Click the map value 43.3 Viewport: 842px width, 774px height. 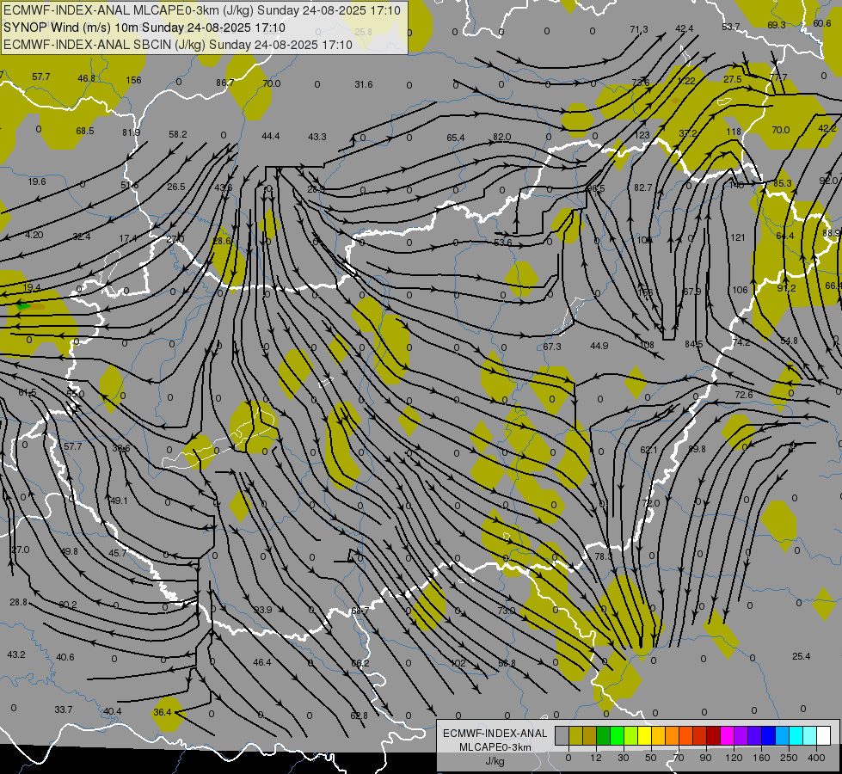(x=317, y=137)
